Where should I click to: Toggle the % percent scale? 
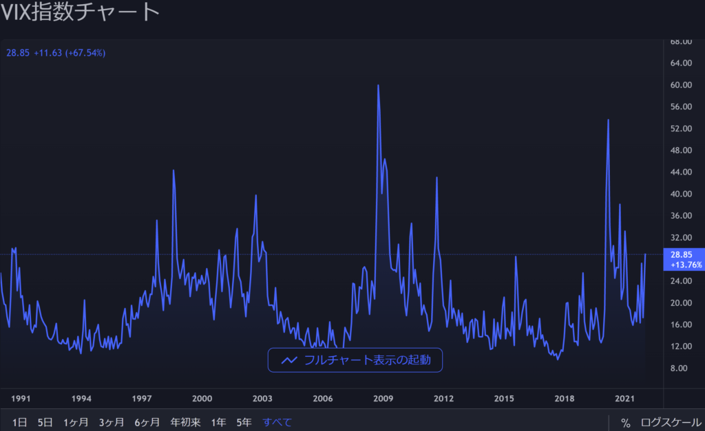625,423
